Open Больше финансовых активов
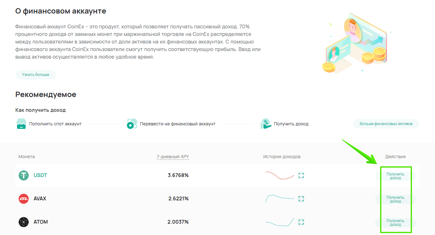This screenshot has width=435, height=235. [386, 124]
